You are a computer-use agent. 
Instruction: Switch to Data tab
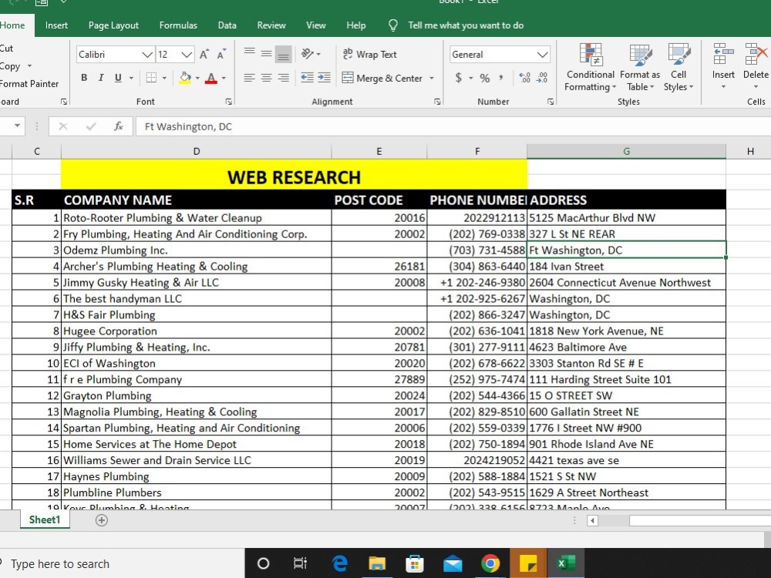pyautogui.click(x=227, y=25)
